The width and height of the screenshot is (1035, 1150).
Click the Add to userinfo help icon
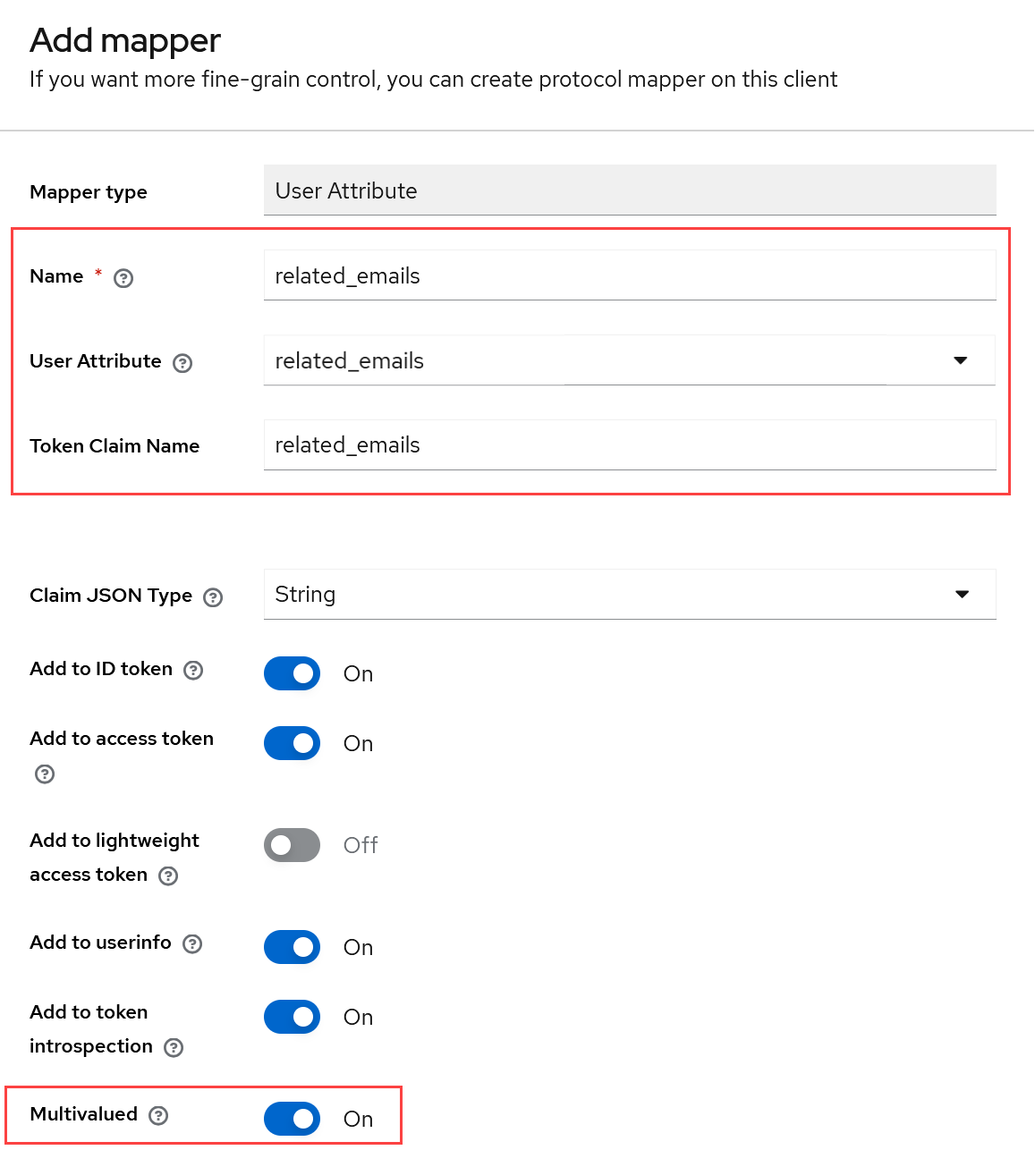(192, 944)
